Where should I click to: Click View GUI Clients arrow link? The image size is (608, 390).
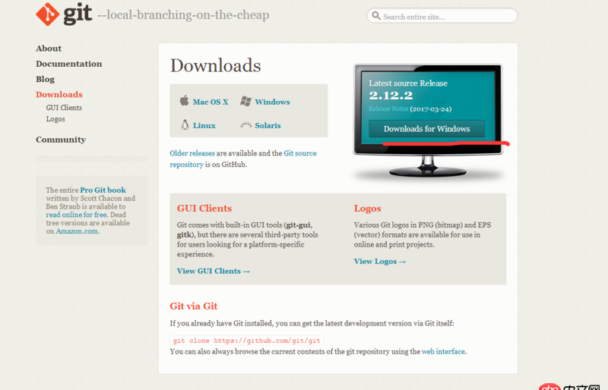(x=214, y=271)
